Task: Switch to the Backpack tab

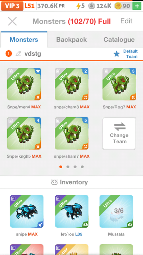Action: [71, 40]
